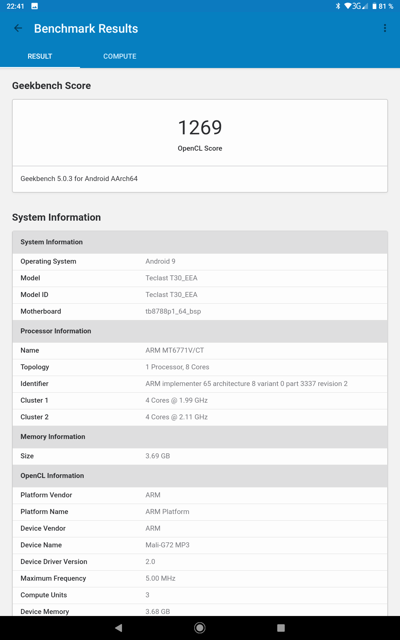The width and height of the screenshot is (400, 640).
Task: Tap the battery status icon
Action: point(374,6)
